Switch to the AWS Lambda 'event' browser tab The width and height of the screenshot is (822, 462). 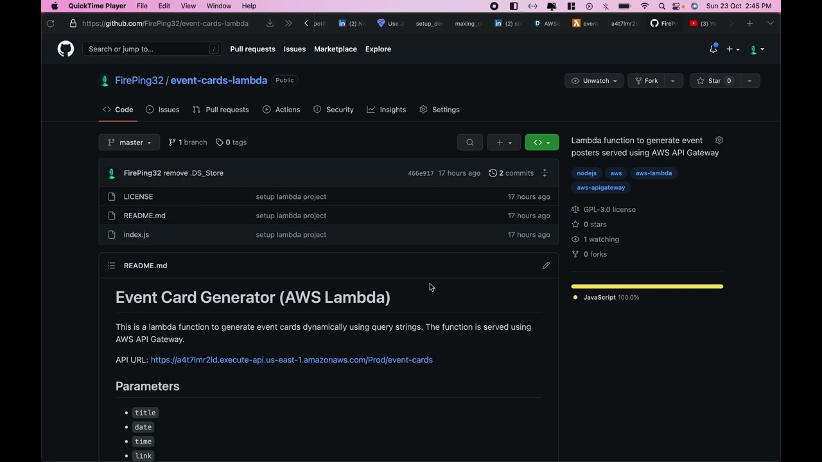[585, 23]
